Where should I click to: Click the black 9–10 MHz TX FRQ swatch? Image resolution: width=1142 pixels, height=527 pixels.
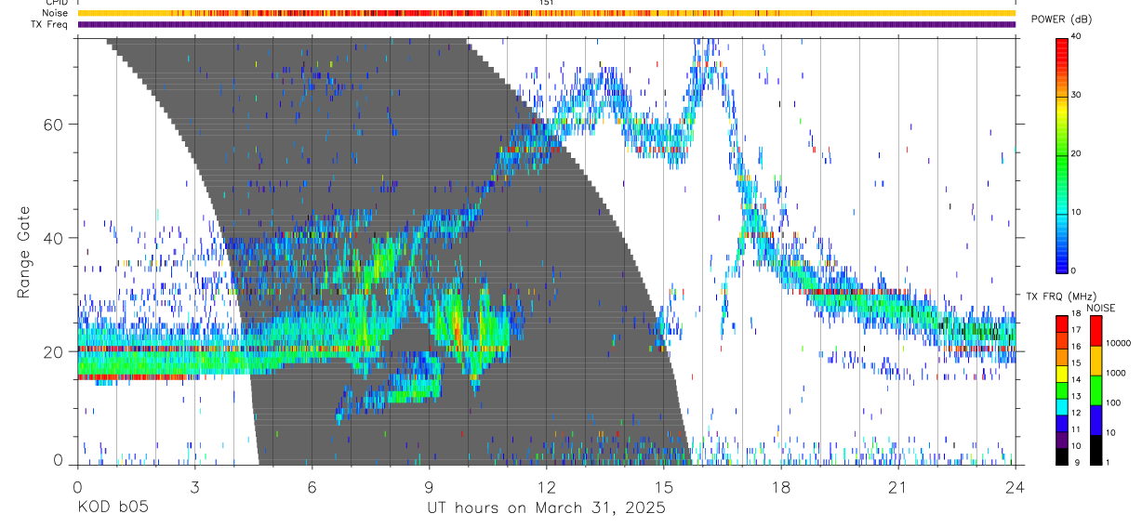click(x=1062, y=457)
